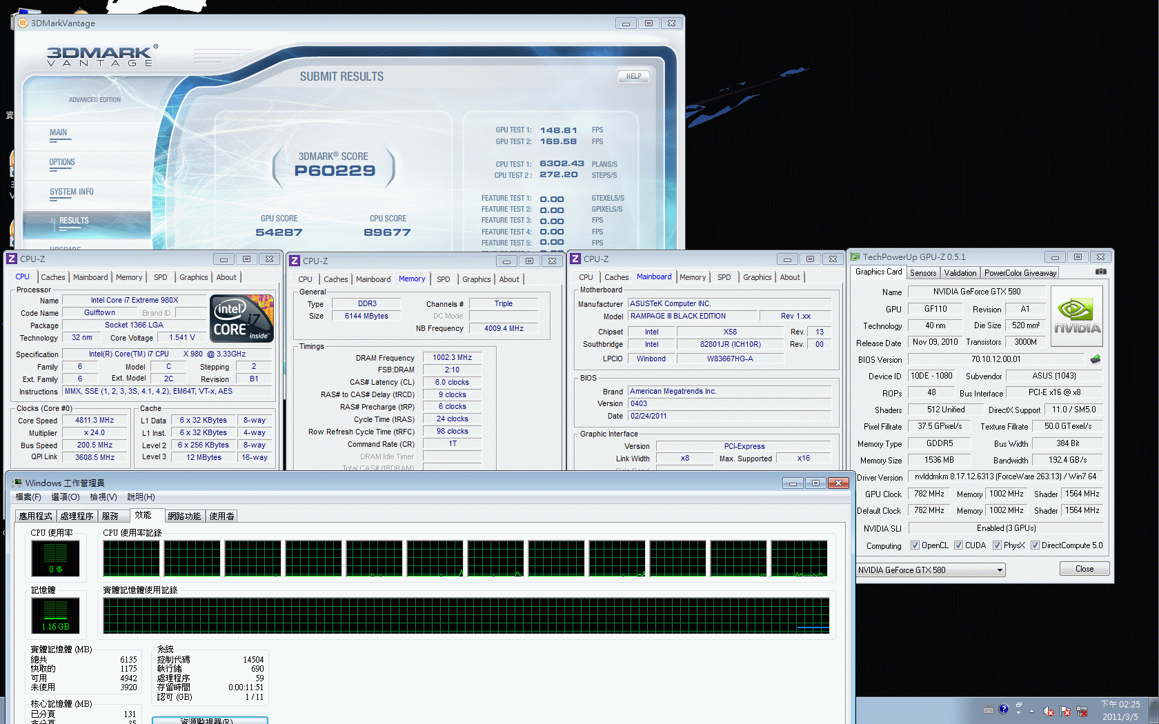Screen dimensions: 1159x724
Task: Open SYSTEM INFO in 3DMark Vantage
Action: pyautogui.click(x=71, y=192)
